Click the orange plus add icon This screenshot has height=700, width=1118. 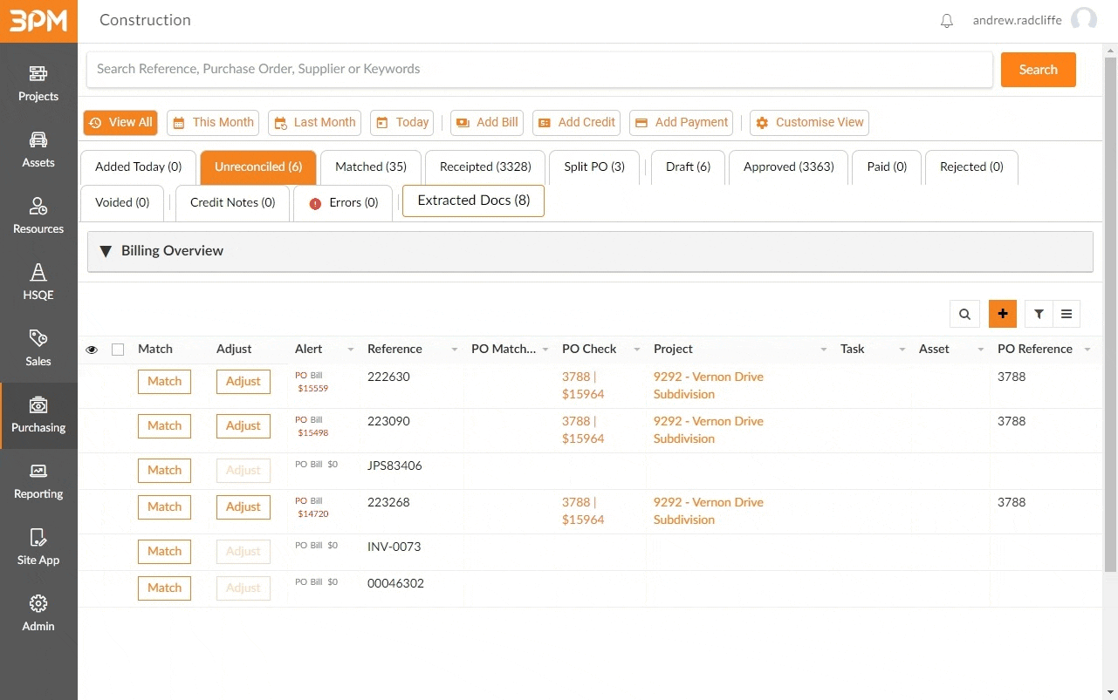pos(1003,314)
